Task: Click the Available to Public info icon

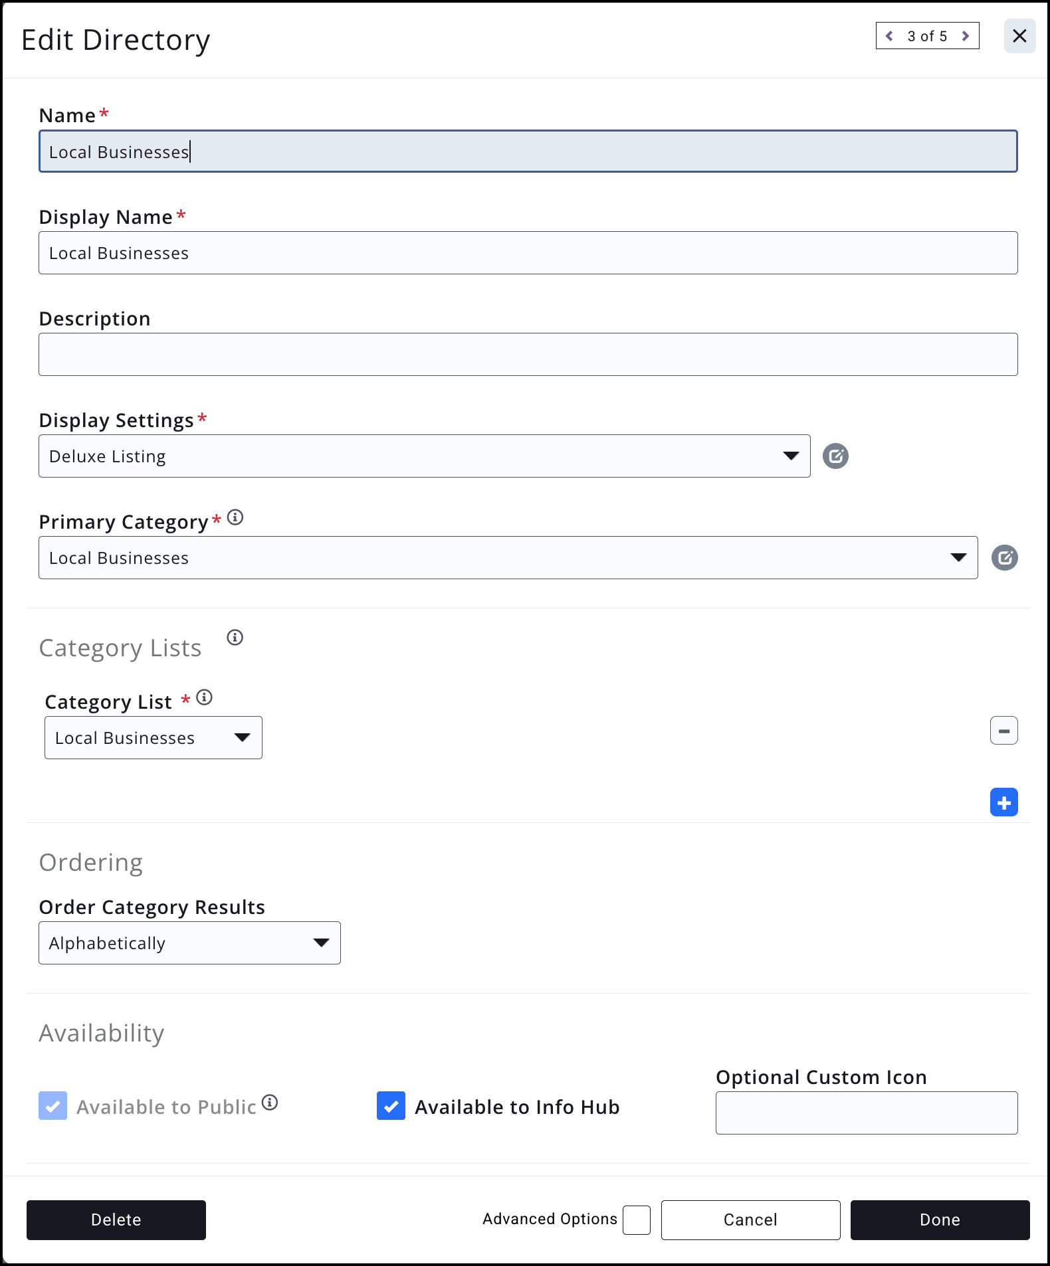Action: click(270, 1103)
